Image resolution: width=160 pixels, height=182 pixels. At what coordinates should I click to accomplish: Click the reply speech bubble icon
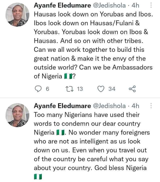[38, 89]
